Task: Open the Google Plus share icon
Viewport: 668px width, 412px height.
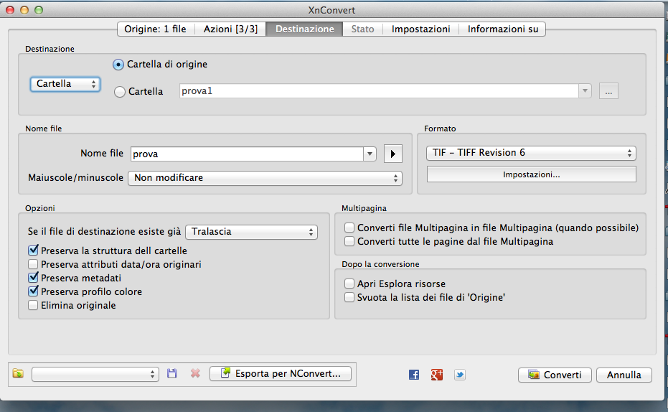Action: 436,375
